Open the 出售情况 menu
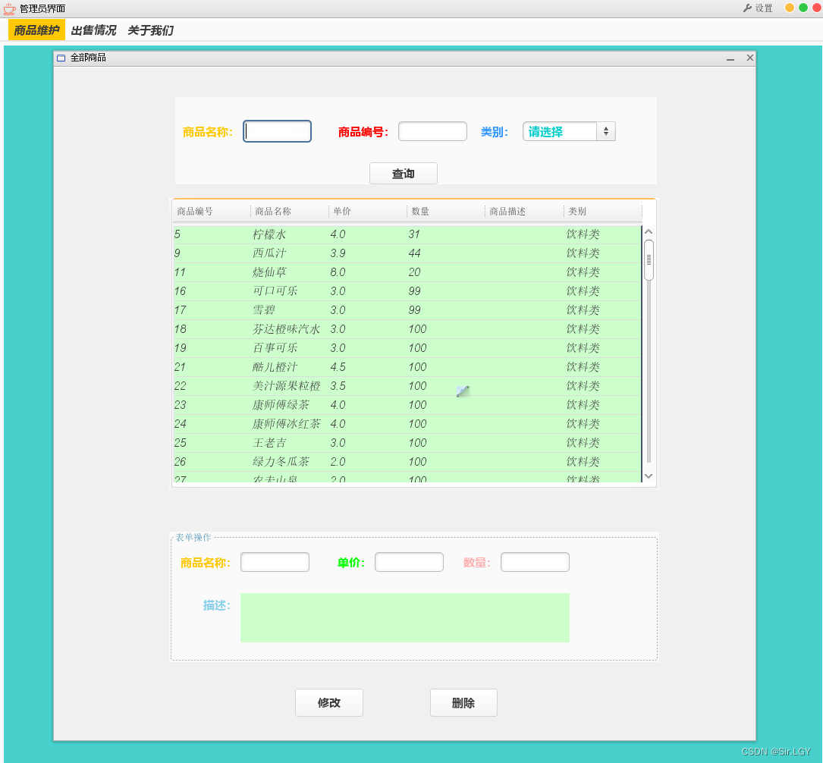The width and height of the screenshot is (823, 763). 93,30
